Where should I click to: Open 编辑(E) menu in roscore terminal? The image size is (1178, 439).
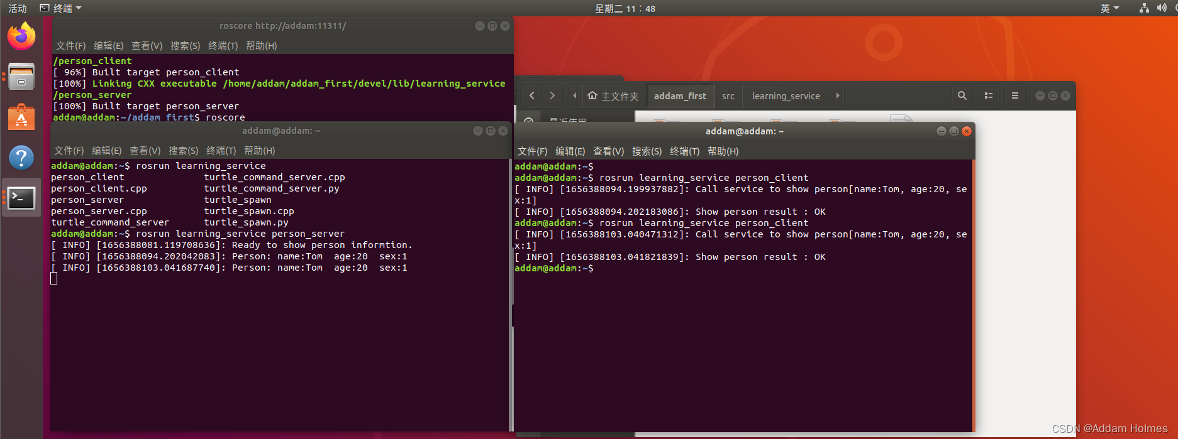108,46
